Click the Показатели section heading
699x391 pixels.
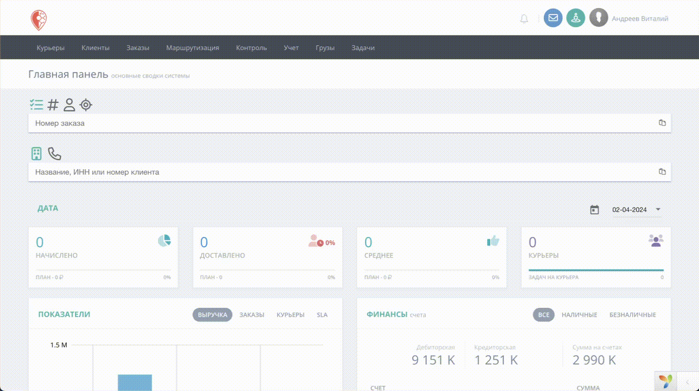pos(64,314)
